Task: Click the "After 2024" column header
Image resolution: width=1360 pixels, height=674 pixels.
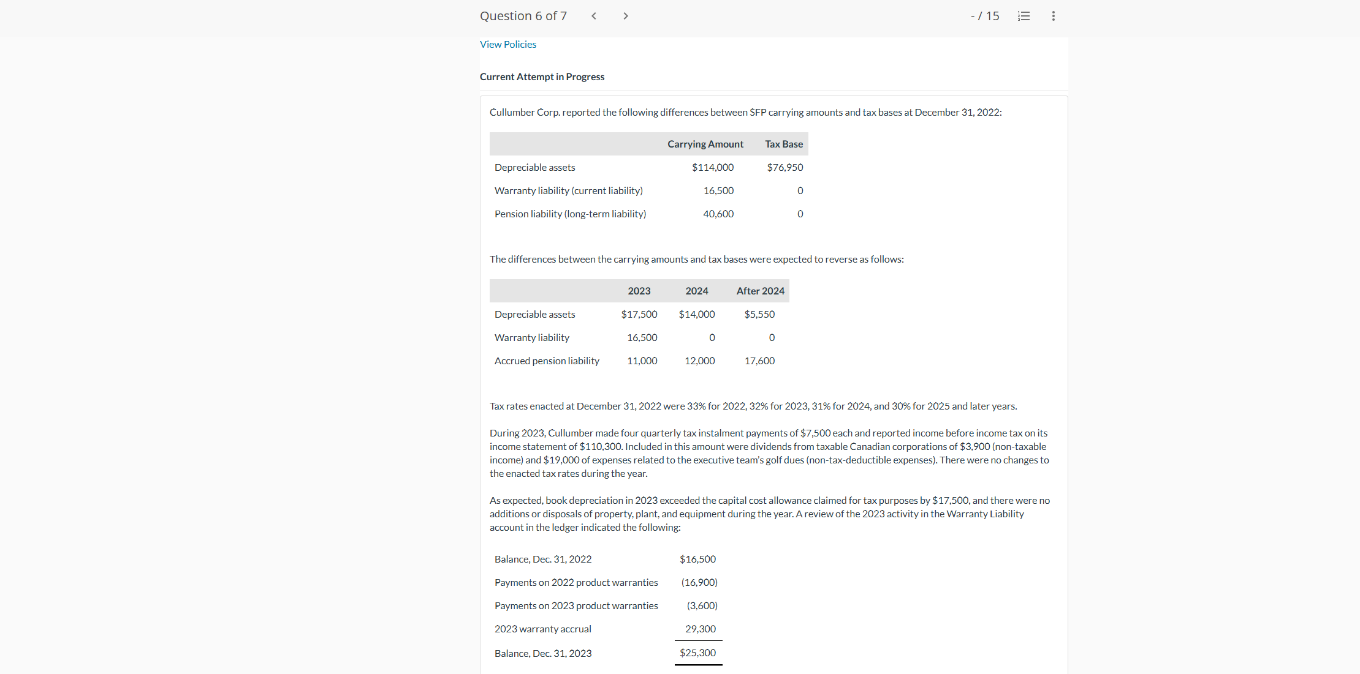Action: [x=759, y=290]
